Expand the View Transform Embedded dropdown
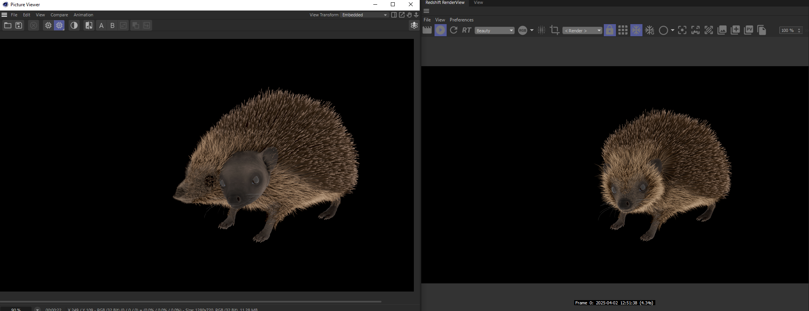The width and height of the screenshot is (809, 311). point(364,15)
